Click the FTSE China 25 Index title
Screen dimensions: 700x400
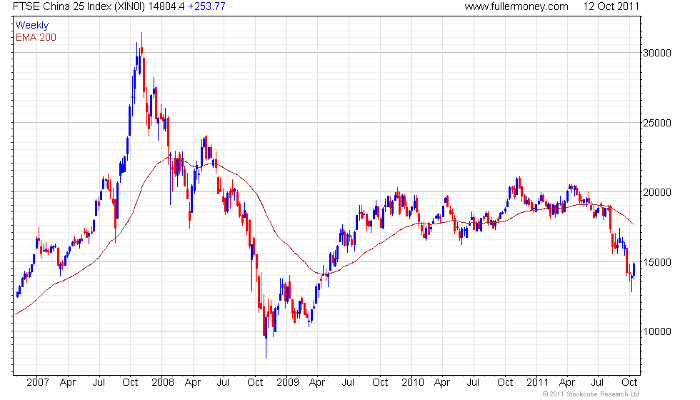pos(79,6)
